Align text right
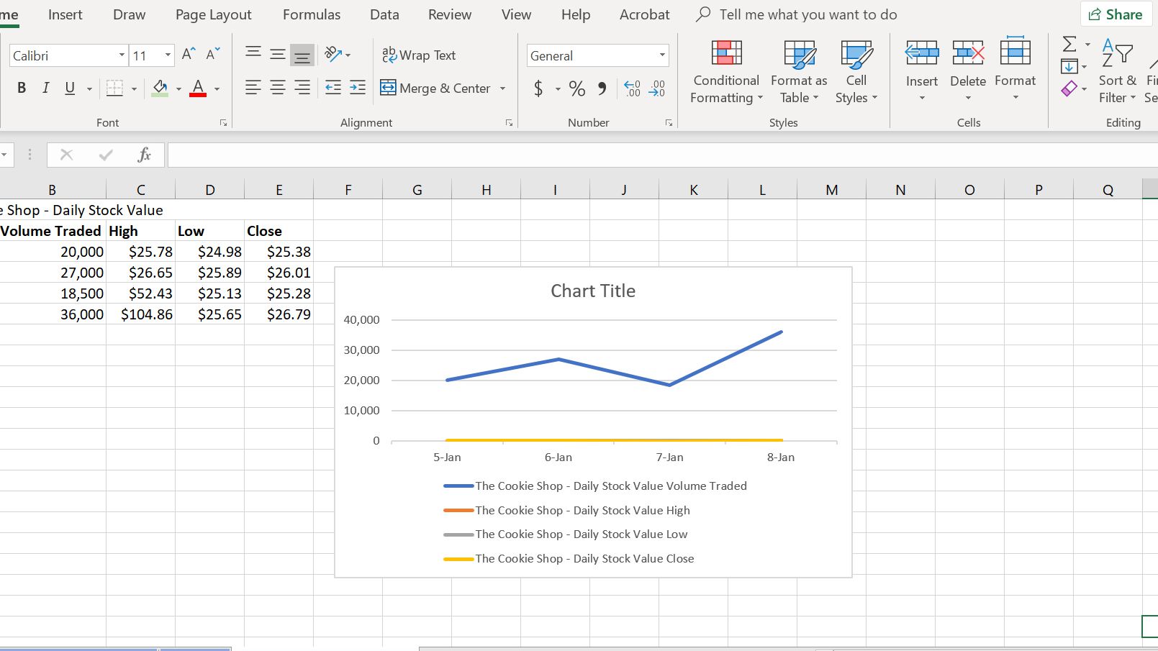 pos(302,88)
